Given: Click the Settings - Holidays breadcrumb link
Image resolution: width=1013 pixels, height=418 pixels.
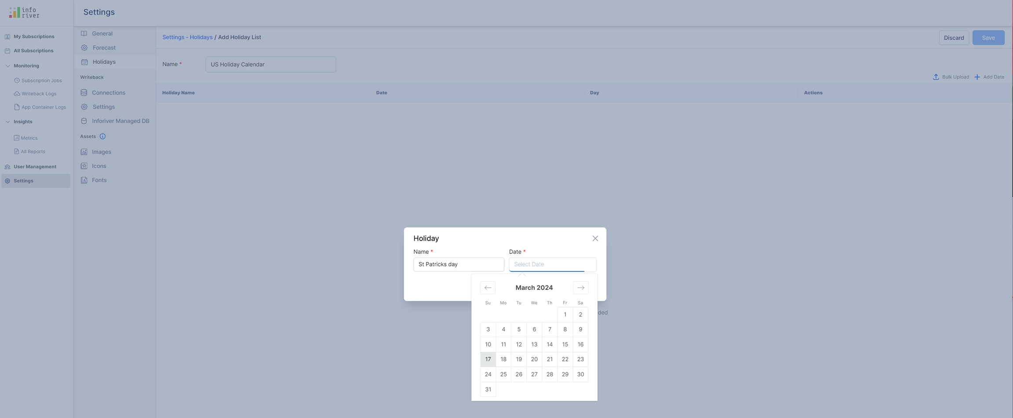Looking at the screenshot, I should coord(187,37).
